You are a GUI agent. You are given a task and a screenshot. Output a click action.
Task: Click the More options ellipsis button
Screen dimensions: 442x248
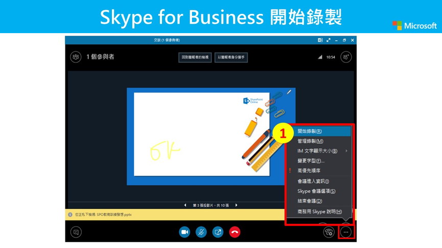point(346,232)
